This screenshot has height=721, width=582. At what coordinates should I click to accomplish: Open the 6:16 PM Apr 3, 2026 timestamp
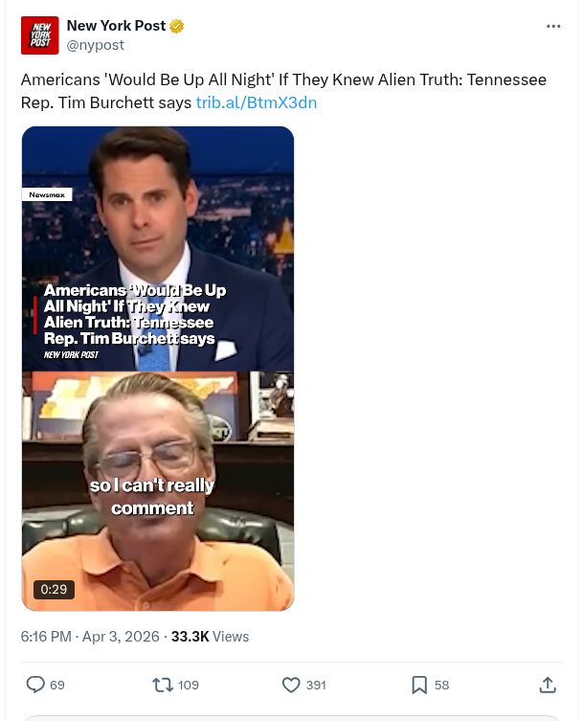90,637
